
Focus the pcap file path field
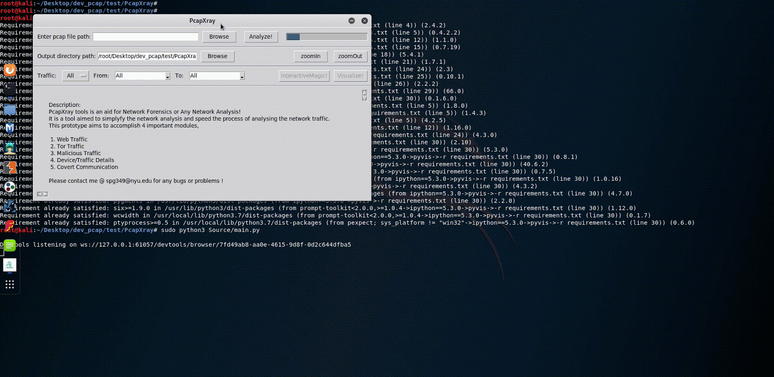pos(146,37)
